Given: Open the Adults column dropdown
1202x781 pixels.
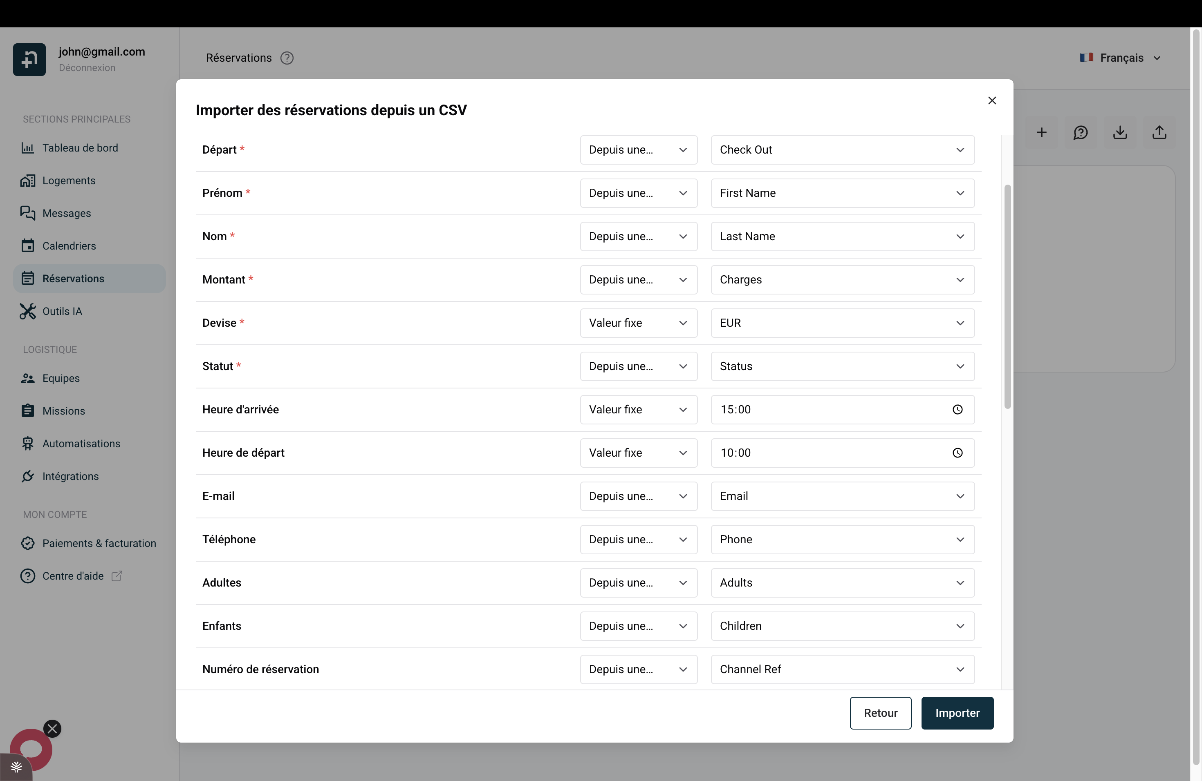Looking at the screenshot, I should [842, 583].
